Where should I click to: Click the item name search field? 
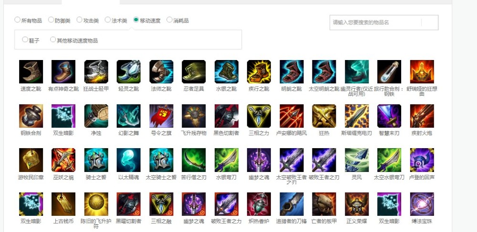(x=384, y=22)
